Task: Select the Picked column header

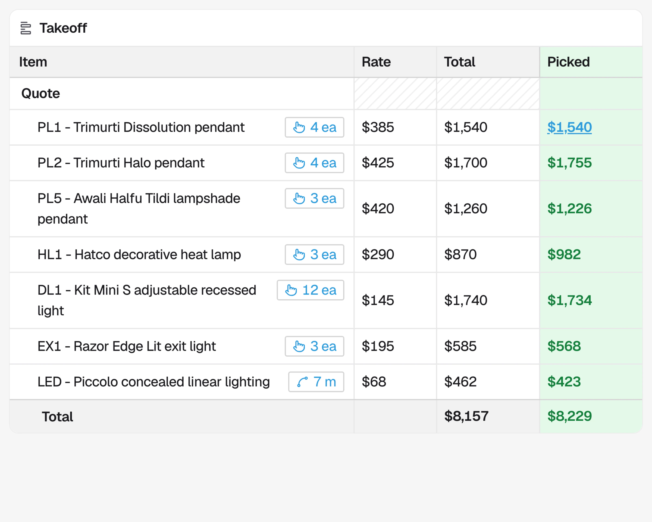Action: (591, 62)
